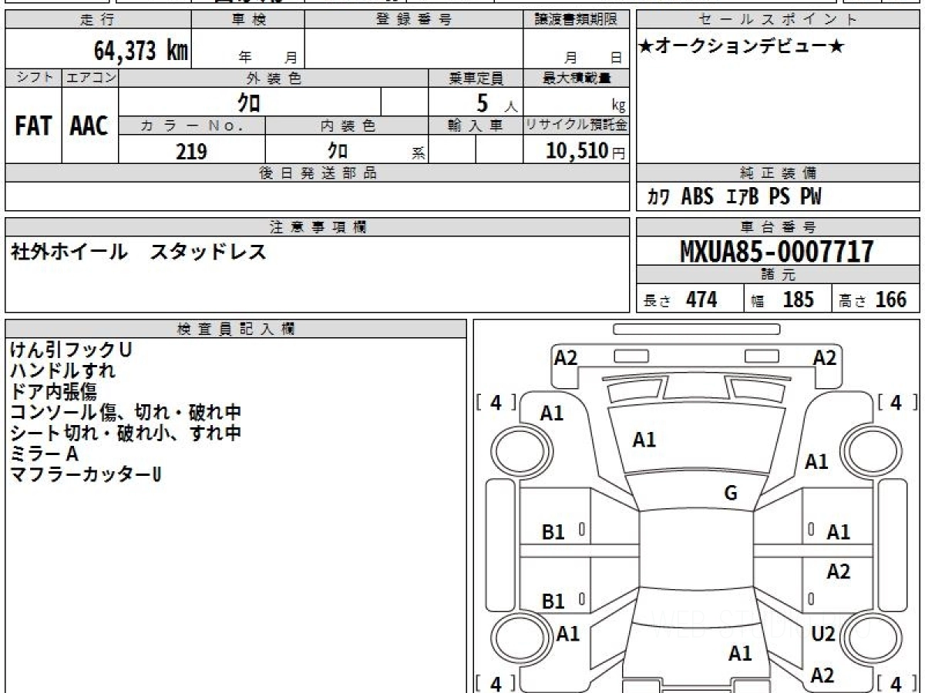
Task: Select the inspector note ハンドルすれ
Action: [63, 370]
